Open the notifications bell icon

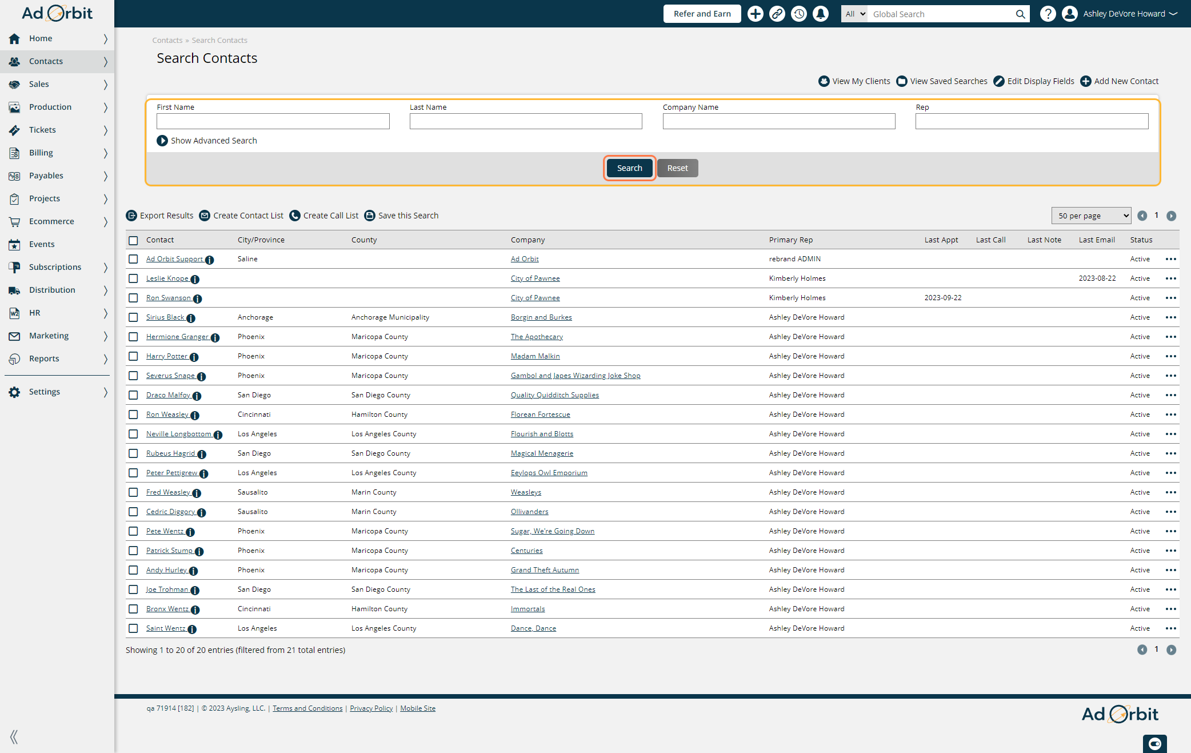coord(821,14)
